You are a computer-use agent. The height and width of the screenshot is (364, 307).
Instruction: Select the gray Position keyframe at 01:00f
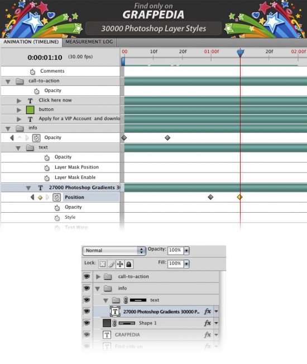point(210,197)
